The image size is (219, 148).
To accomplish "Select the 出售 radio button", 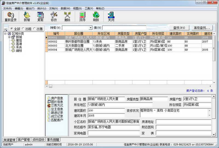I will click(x=34, y=29).
